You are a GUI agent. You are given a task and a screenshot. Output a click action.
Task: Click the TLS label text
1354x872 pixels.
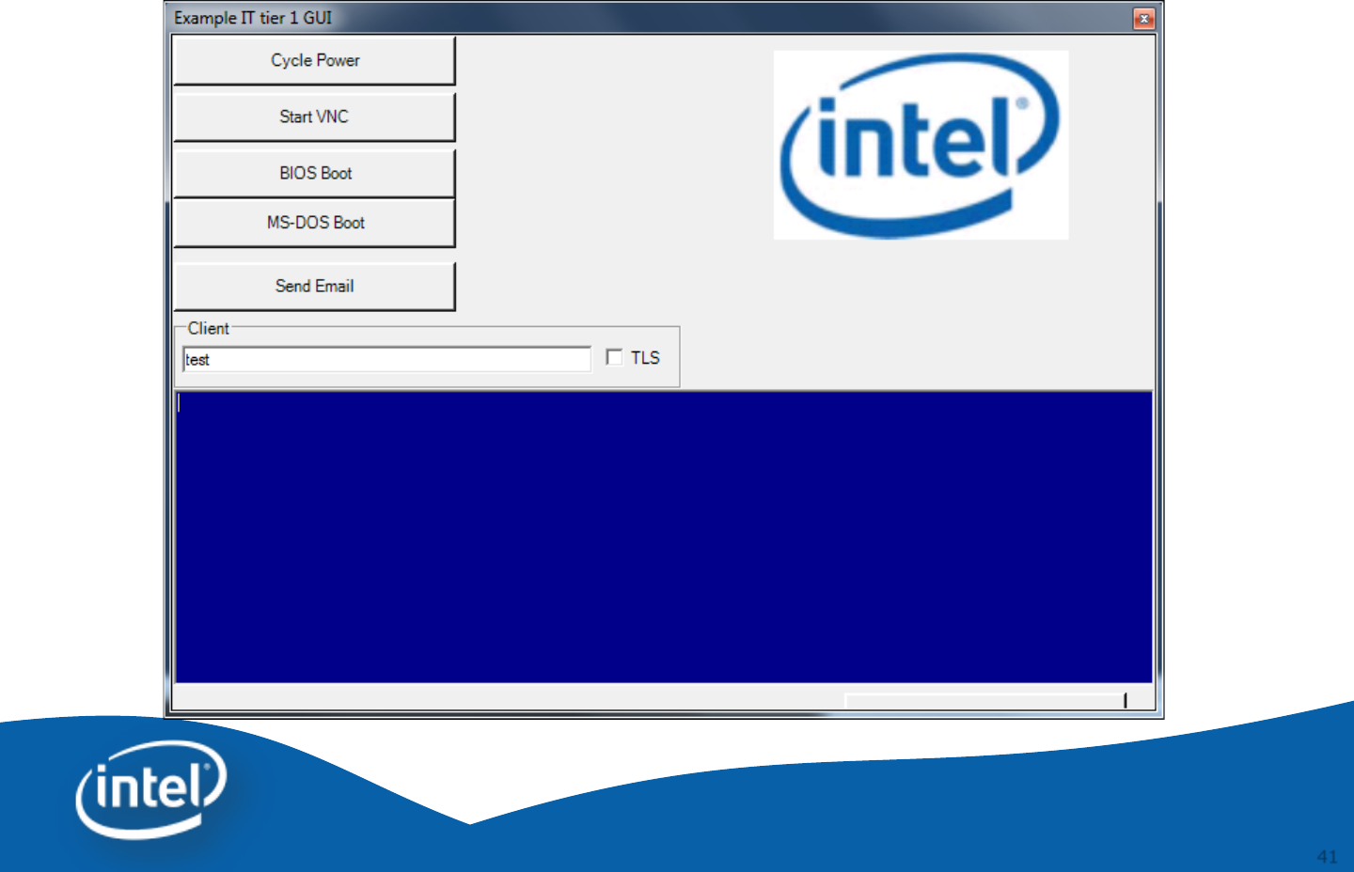pyautogui.click(x=645, y=358)
